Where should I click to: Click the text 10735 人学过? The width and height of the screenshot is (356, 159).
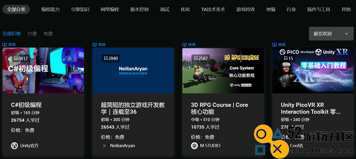coord(205,127)
